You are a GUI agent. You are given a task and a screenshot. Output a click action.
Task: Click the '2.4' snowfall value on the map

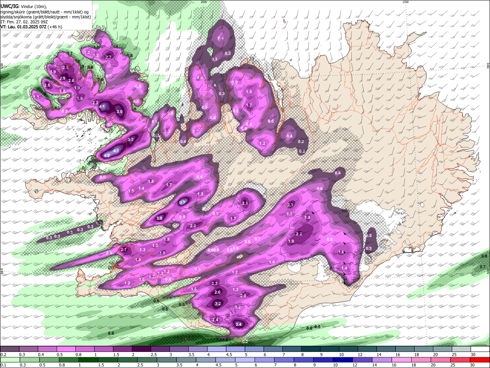215,320
